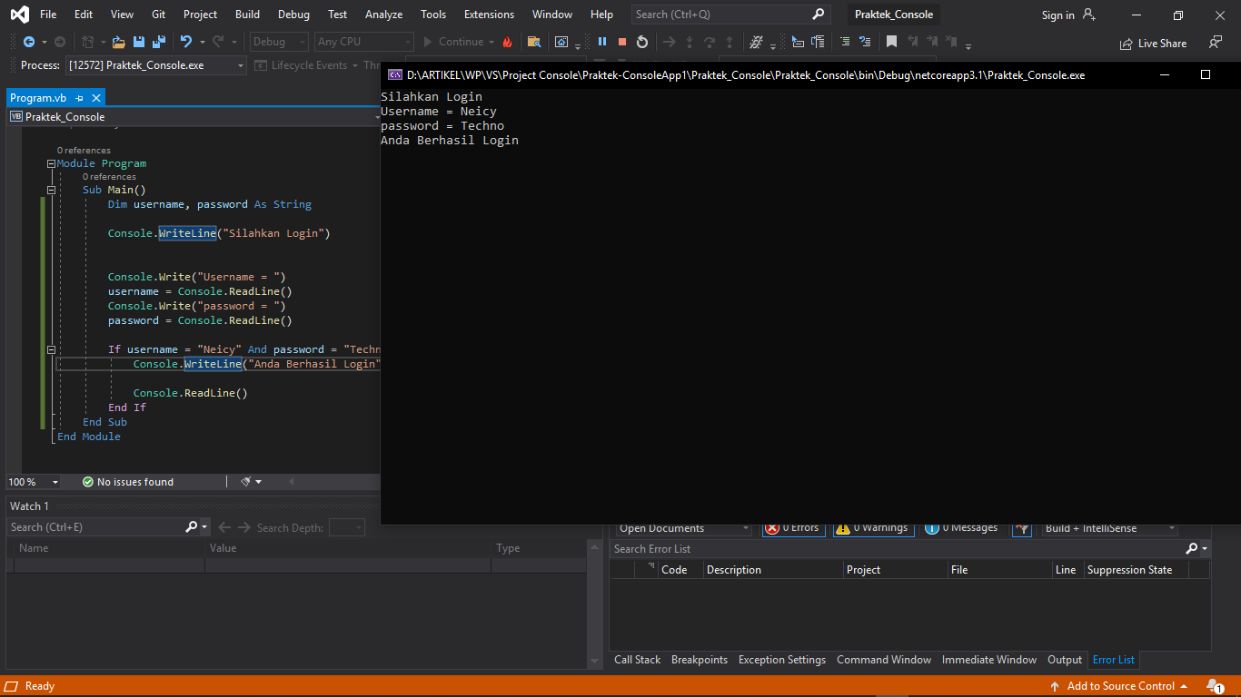The height and width of the screenshot is (697, 1241).
Task: Click the Live Share button
Action: tap(1154, 43)
